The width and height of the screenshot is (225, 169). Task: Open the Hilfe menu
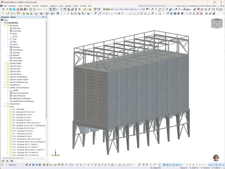(90, 6)
